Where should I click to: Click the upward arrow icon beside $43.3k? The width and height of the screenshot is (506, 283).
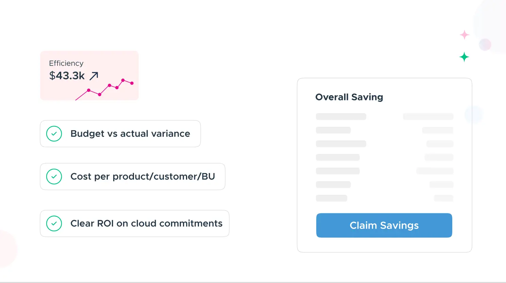click(94, 76)
